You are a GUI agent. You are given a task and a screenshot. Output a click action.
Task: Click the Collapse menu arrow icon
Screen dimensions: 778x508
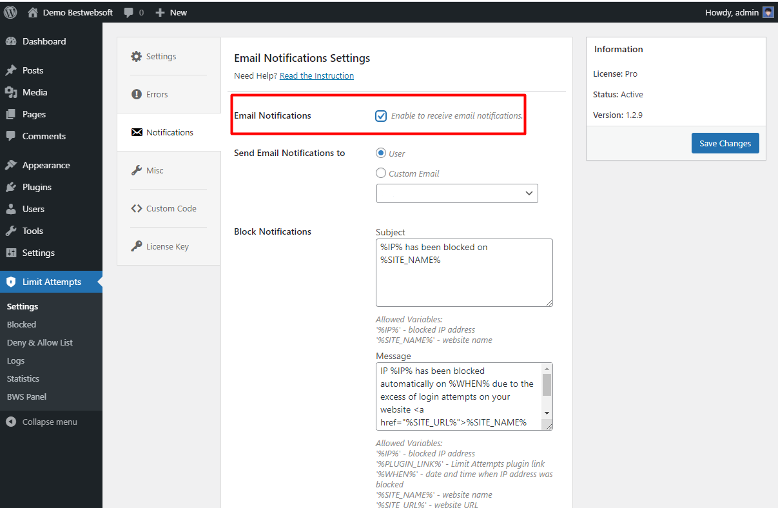pyautogui.click(x=11, y=422)
